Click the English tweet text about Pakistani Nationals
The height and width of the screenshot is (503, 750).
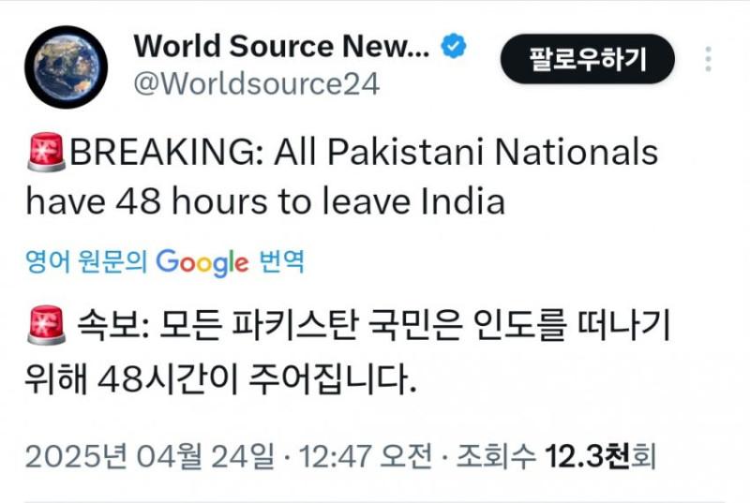(x=342, y=178)
